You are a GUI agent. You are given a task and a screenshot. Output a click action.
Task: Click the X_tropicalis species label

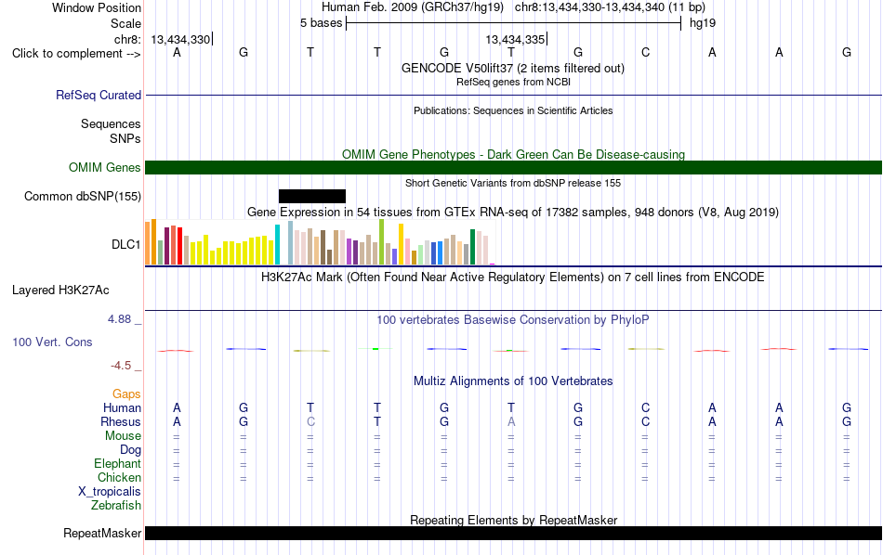coord(110,492)
